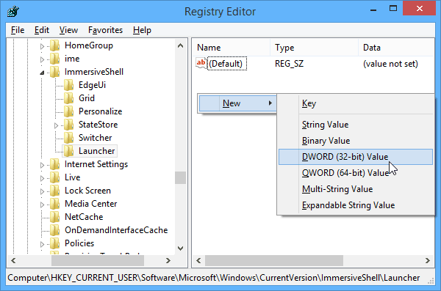Click tree pane vertical scrollbar thumb
This screenshot has height=291, width=441.
181,177
